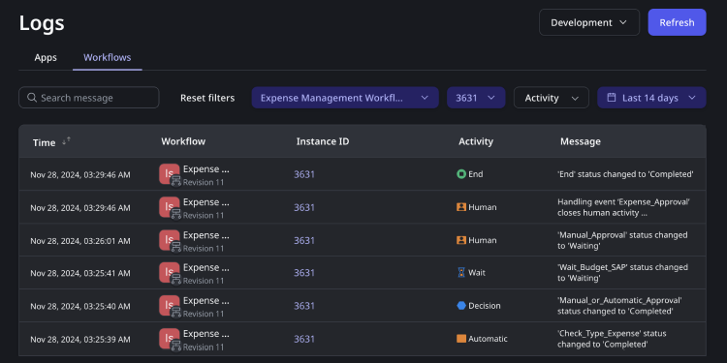This screenshot has width=727, height=363.
Task: Open Expense Management Workflow filter dropdown
Action: coord(345,98)
